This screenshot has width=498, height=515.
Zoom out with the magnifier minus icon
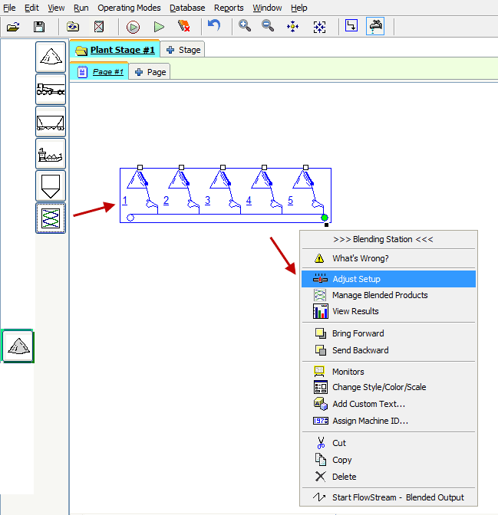(268, 26)
